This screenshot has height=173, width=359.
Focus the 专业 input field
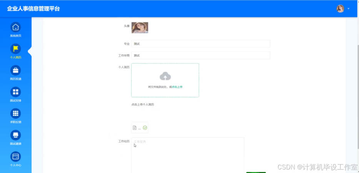point(201,44)
